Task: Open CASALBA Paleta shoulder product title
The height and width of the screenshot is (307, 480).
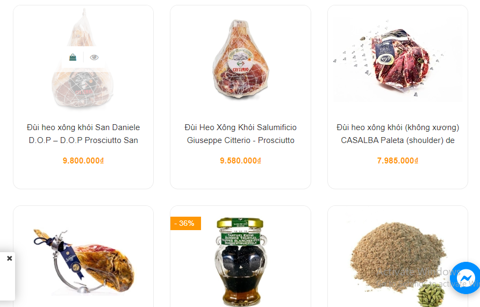Action: pyautogui.click(x=398, y=134)
